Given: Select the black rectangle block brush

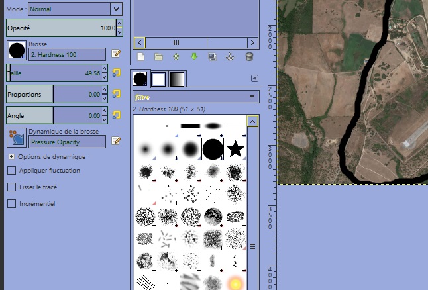Looking at the screenshot, I should point(190,126).
